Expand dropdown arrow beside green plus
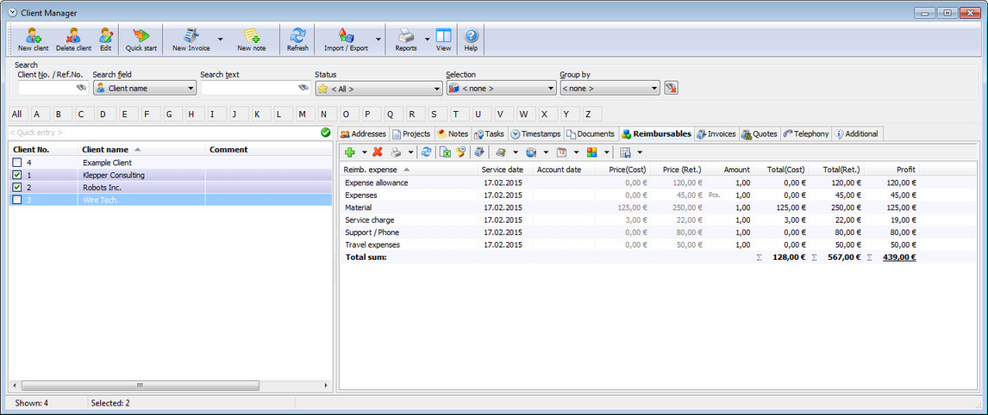988x415 pixels. [x=364, y=152]
